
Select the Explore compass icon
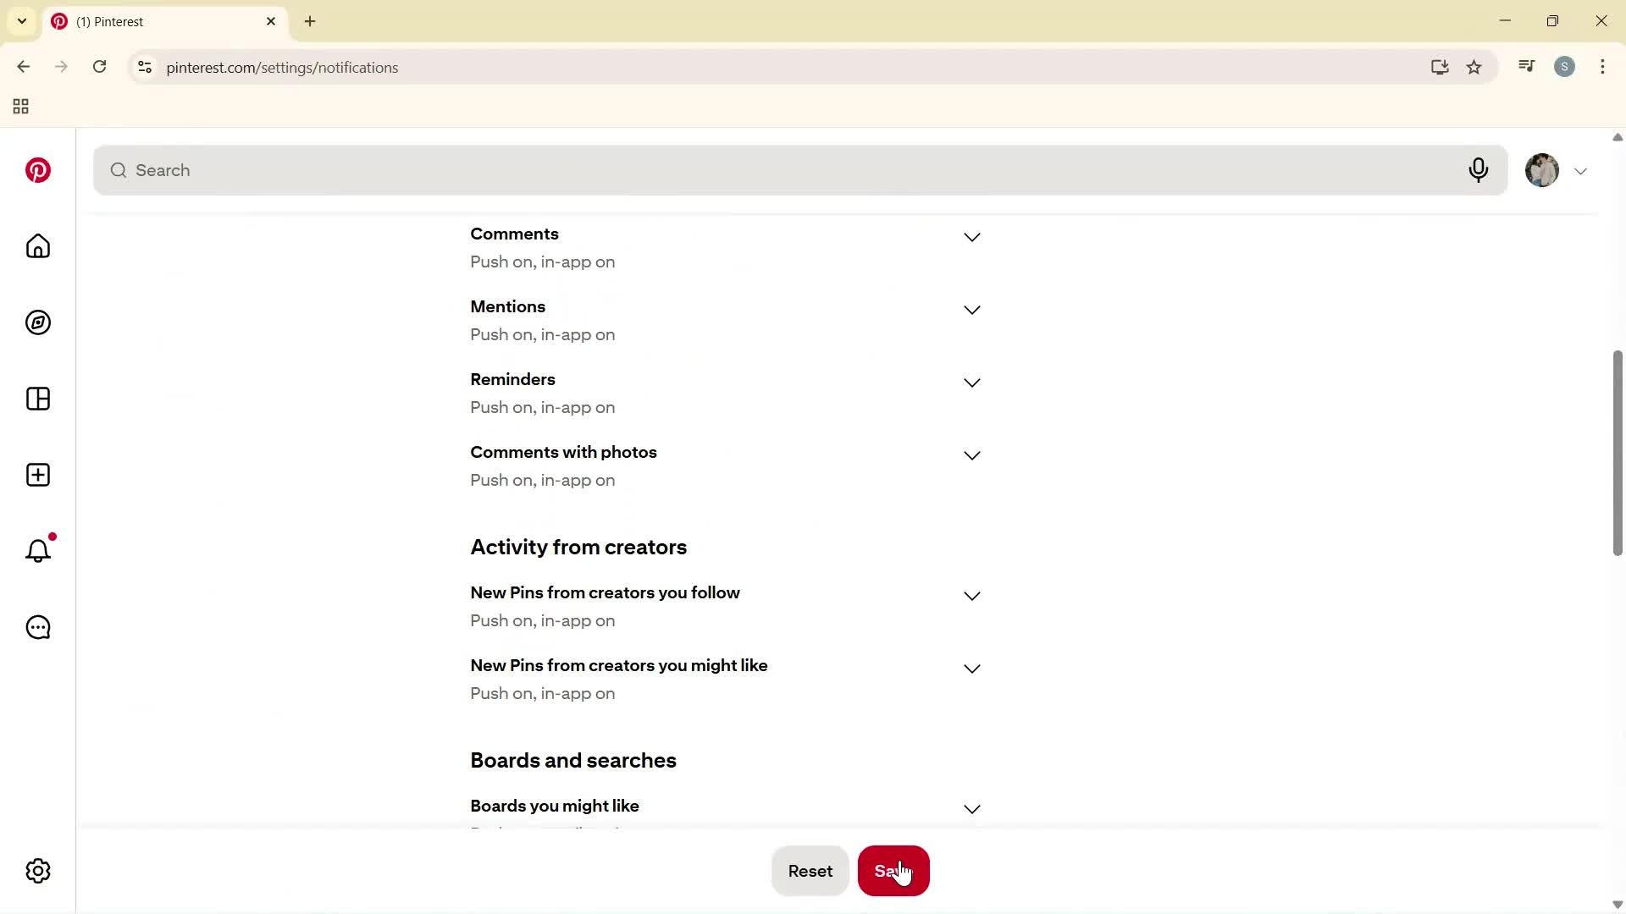click(37, 322)
